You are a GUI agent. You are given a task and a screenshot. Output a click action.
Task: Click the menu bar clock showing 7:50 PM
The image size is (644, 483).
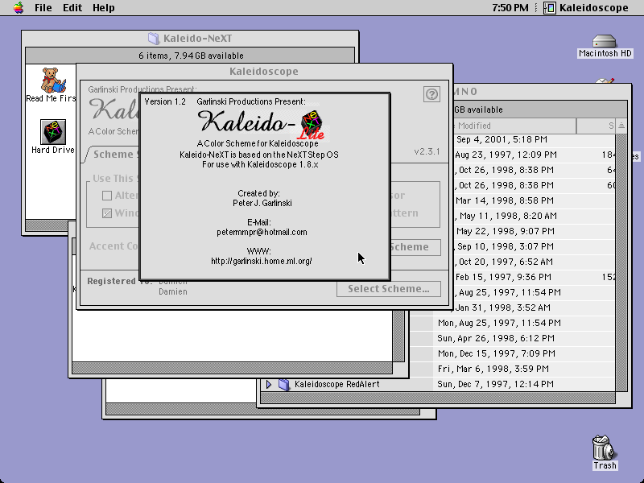[x=510, y=7]
